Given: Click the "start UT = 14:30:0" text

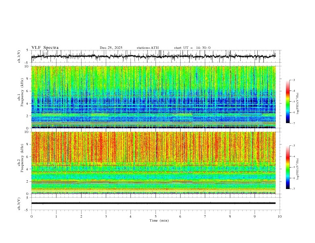Looking at the screenshot, I should click(192, 48).
